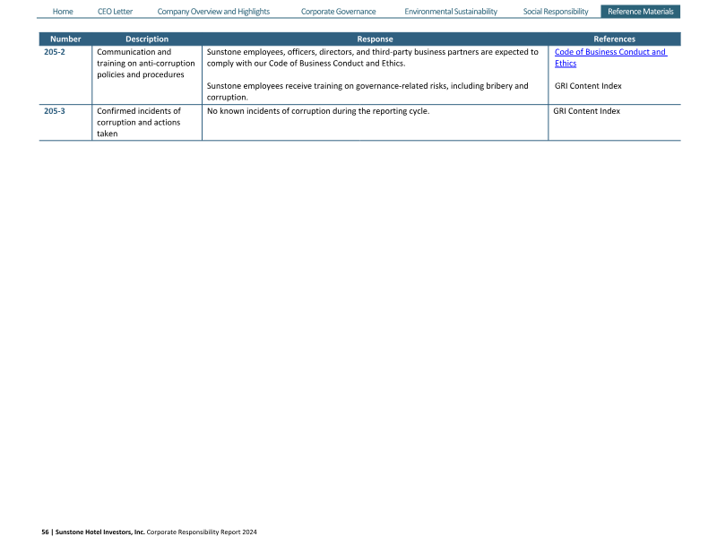The image size is (717, 554).
Task: Click the Confirmed incidents of corruption description
Action: point(139,122)
